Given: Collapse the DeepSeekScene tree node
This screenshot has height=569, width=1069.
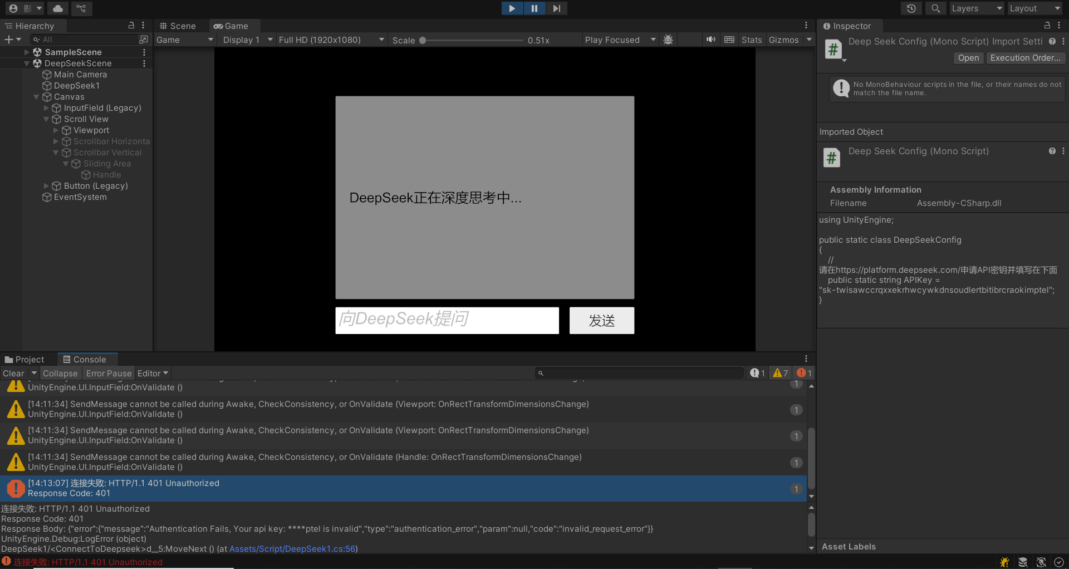Looking at the screenshot, I should [x=27, y=63].
